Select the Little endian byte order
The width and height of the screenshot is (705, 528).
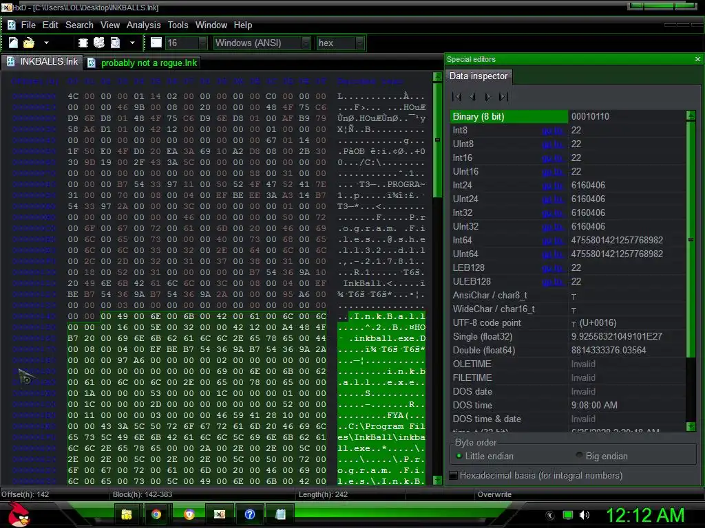click(x=484, y=456)
